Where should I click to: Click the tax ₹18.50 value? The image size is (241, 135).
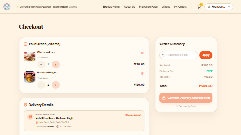208,77
